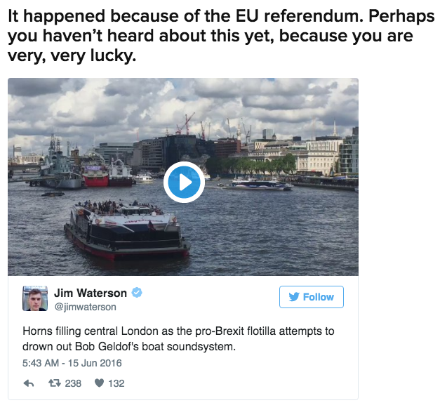The height and width of the screenshot is (410, 447).
Task: Click the reply arrow icon
Action: (29, 383)
